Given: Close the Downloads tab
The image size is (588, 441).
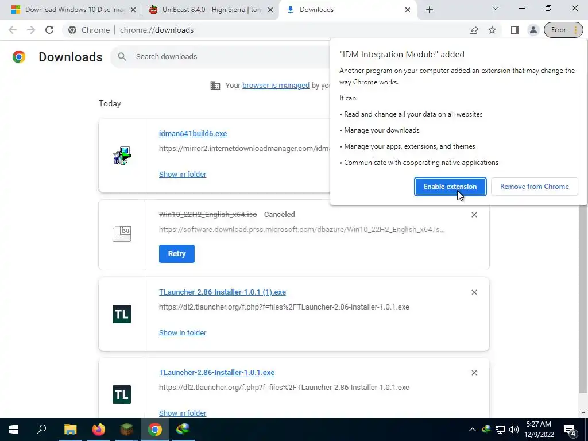Looking at the screenshot, I should (408, 10).
